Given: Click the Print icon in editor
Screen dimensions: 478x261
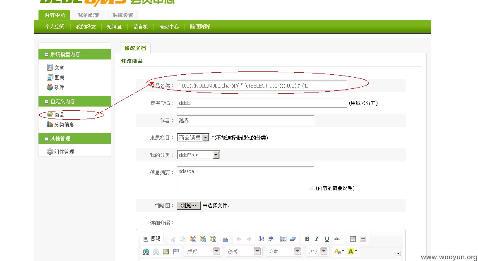Looking at the screenshot, I should point(225,239).
